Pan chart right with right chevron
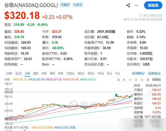The width and height of the screenshot is (166, 131). [x=142, y=80]
